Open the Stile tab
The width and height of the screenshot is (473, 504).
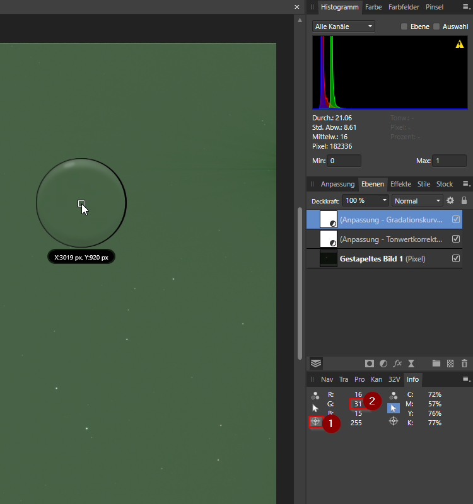click(x=423, y=184)
